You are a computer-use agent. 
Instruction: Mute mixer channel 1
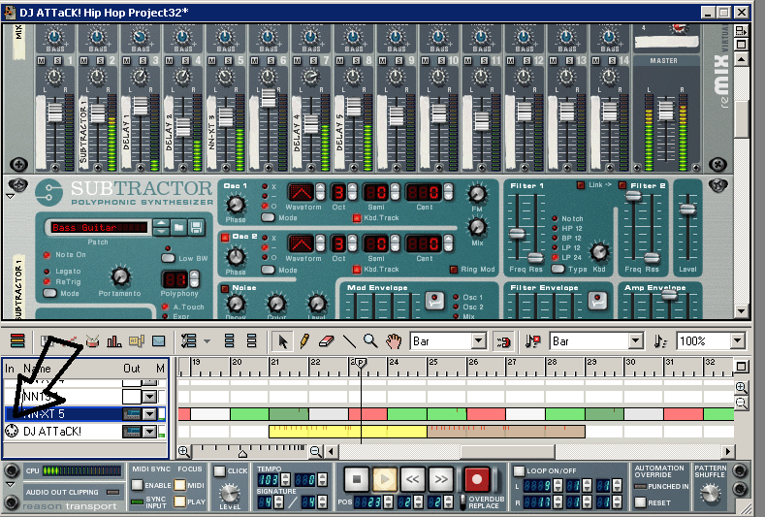coord(41,60)
